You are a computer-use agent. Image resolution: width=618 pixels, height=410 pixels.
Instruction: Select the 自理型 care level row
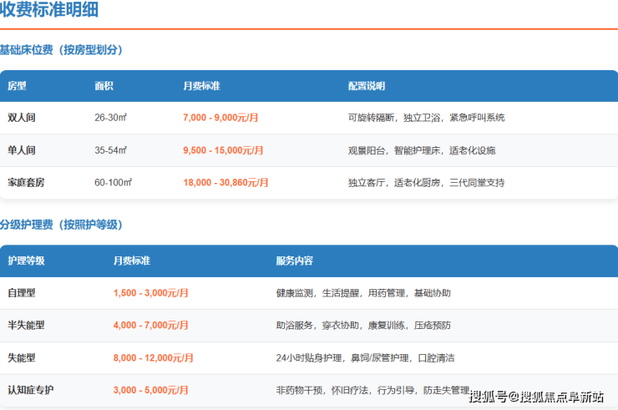(x=22, y=293)
